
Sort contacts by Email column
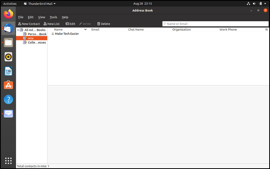(x=95, y=30)
